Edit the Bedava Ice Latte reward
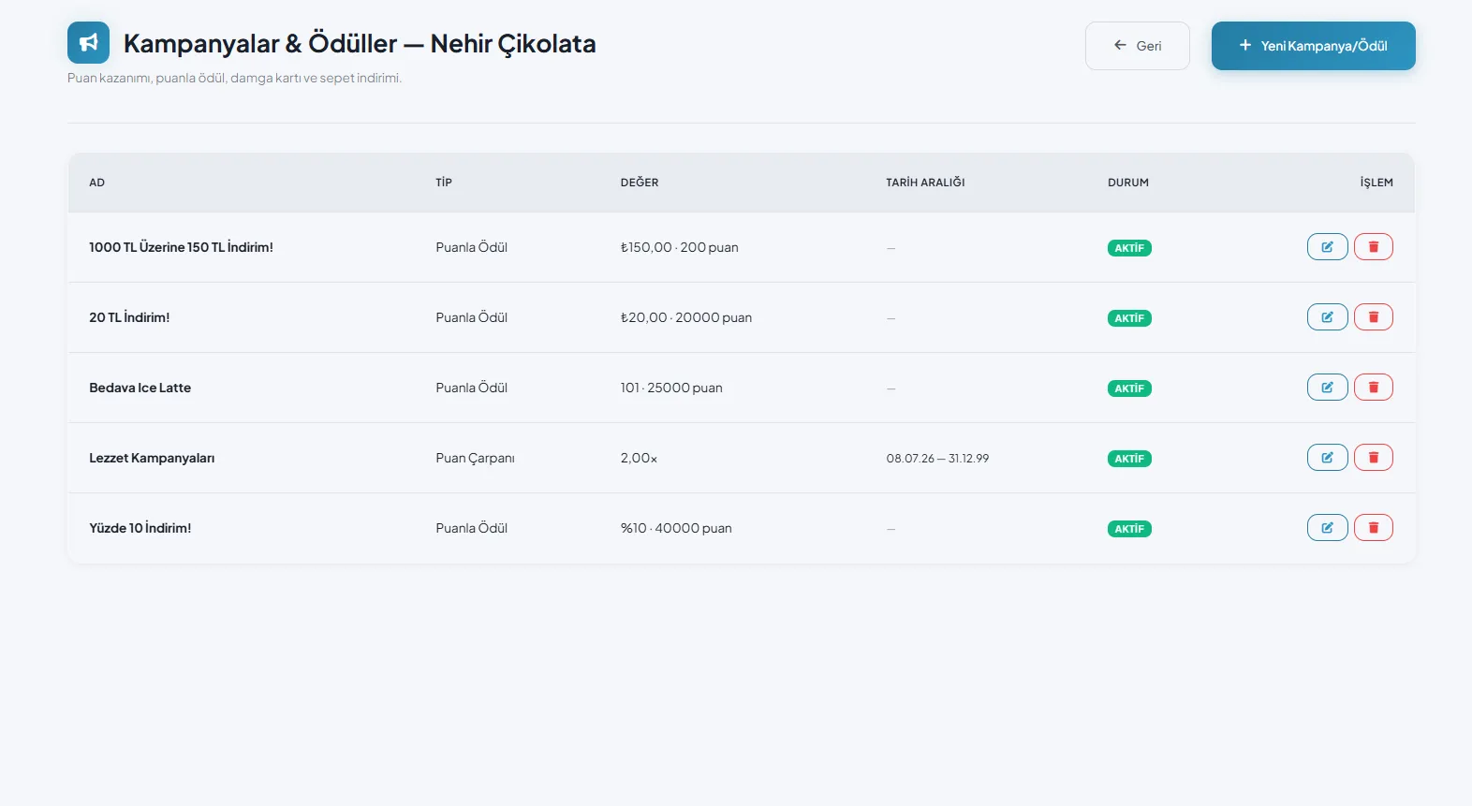1472x806 pixels. pyautogui.click(x=1327, y=388)
